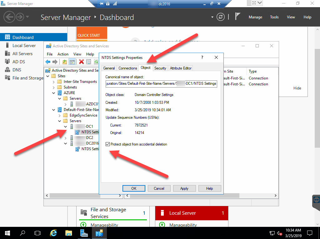Open the Action Center notification icon
The width and height of the screenshot is (320, 239).
[x=310, y=233]
